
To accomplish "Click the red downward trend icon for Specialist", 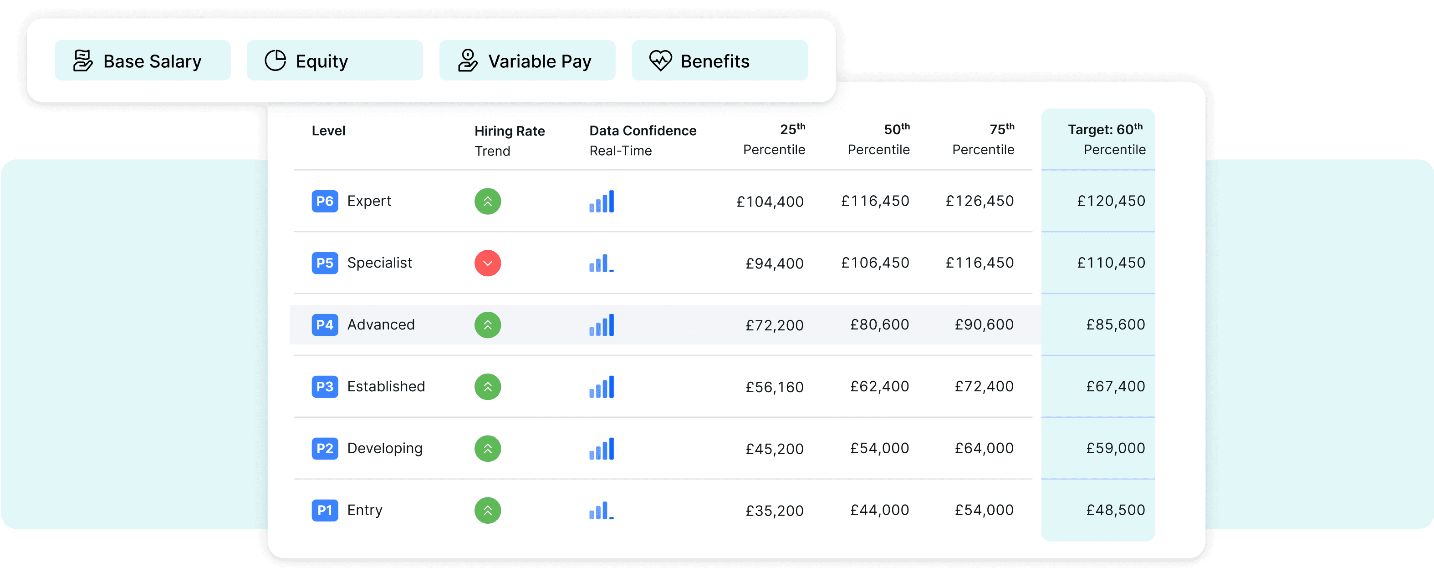I will point(487,263).
